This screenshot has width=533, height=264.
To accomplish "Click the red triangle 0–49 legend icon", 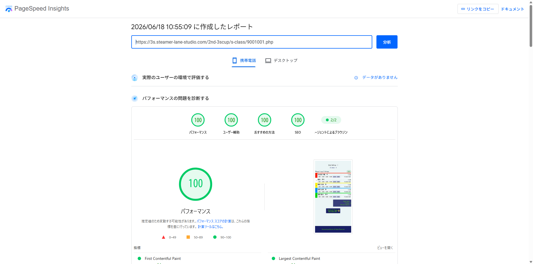I will pyautogui.click(x=164, y=237).
